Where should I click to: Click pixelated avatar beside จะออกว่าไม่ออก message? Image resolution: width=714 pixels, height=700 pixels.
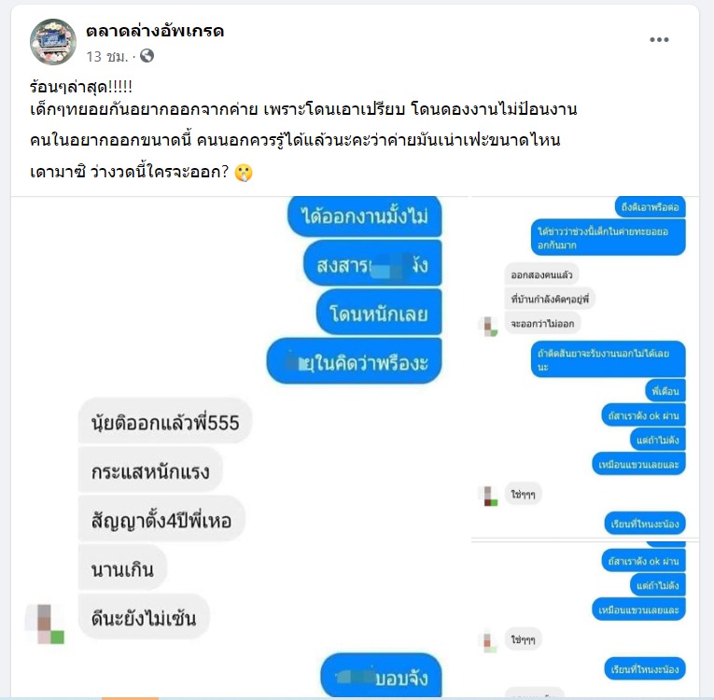click(x=488, y=327)
